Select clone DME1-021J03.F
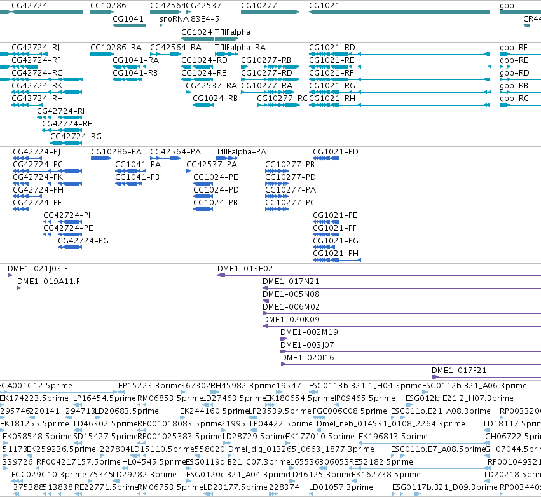Screen dimensions: 541x497 tap(38, 269)
